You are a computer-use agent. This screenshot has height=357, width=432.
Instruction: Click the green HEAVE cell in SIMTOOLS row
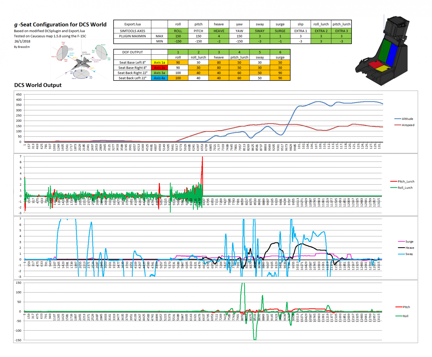click(x=219, y=31)
